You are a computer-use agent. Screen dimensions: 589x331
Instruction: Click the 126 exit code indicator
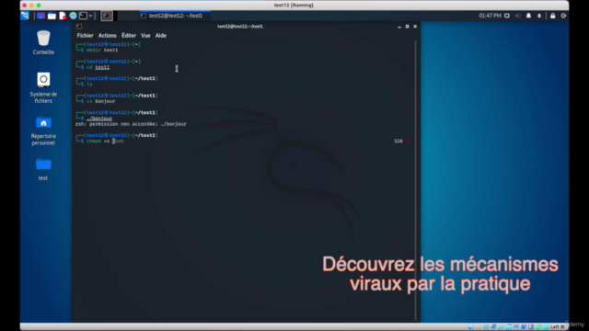pos(398,141)
